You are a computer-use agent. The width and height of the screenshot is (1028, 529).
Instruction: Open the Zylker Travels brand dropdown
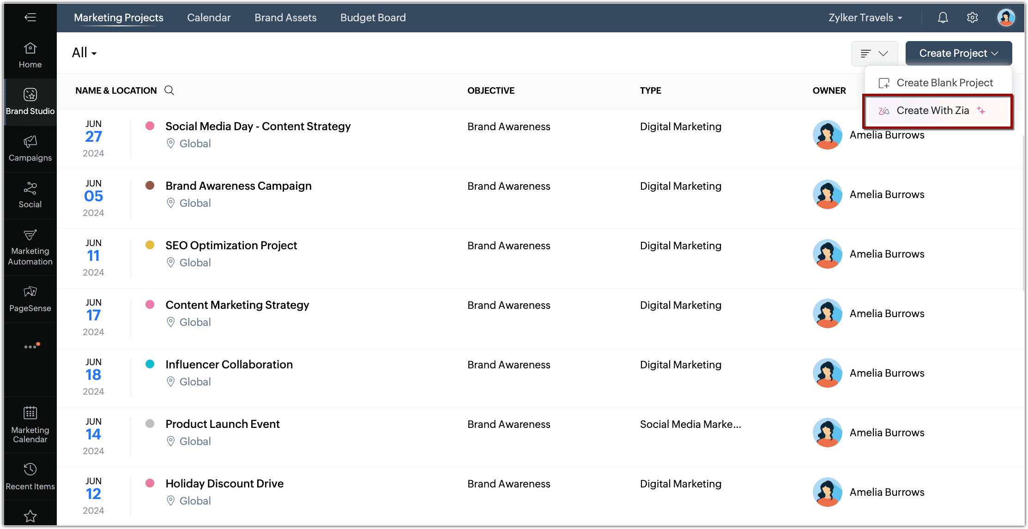point(865,18)
